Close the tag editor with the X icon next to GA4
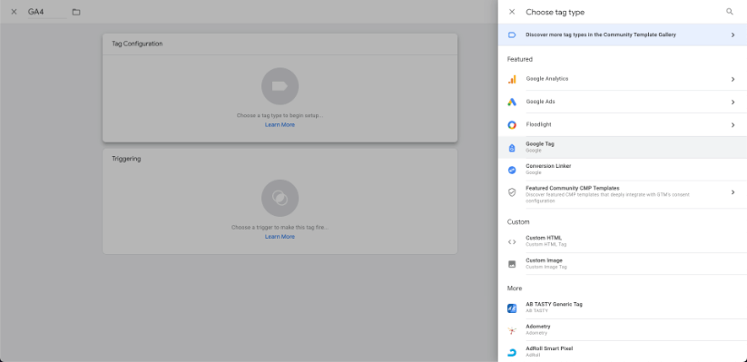This screenshot has width=747, height=362. click(14, 12)
